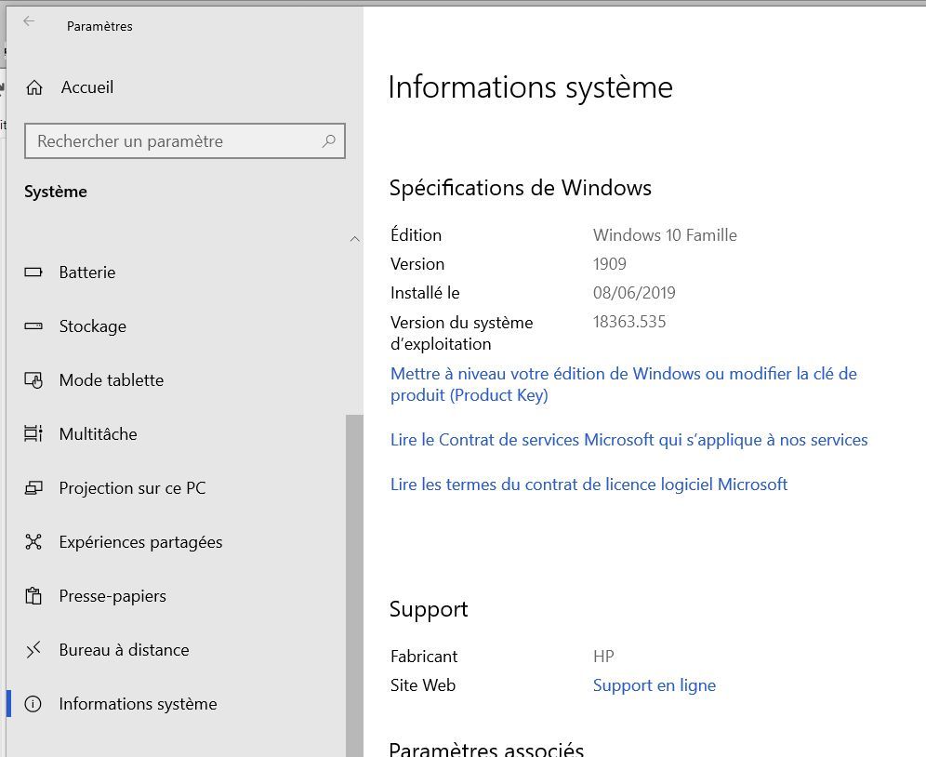Click the Mode tablette icon
Screen dimensions: 926x757
point(33,380)
